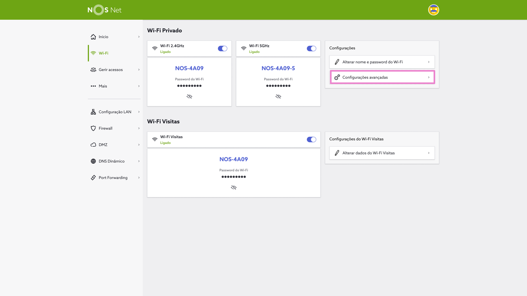Click the Gerir acessos people icon
The width and height of the screenshot is (527, 296).
(93, 70)
